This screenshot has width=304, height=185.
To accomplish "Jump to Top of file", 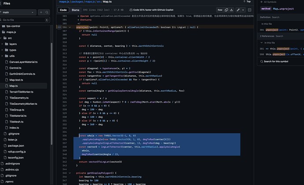I will point(247,2).
